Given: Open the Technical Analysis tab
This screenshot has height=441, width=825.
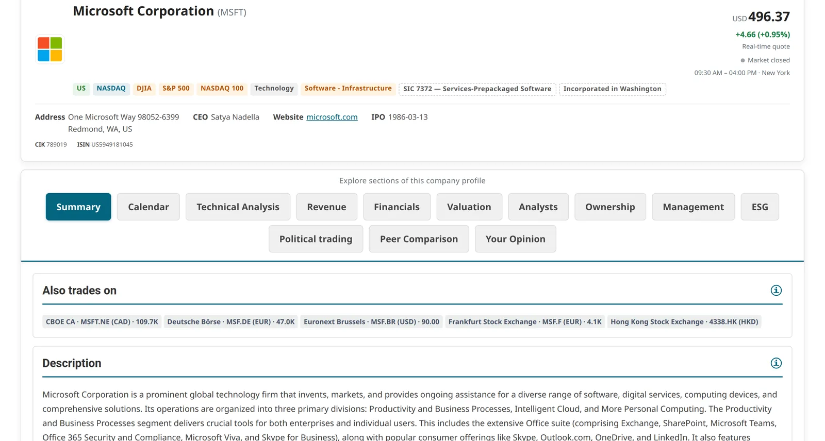Looking at the screenshot, I should click(238, 207).
